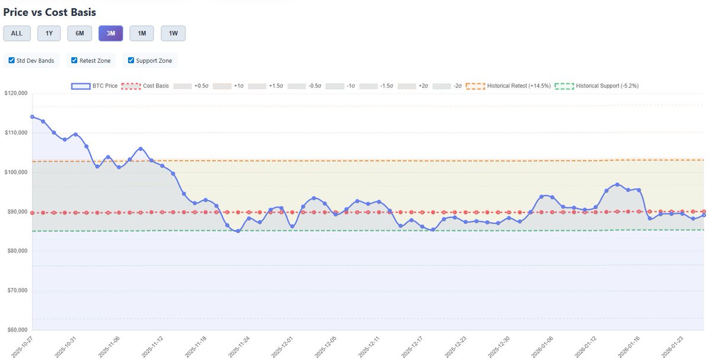The width and height of the screenshot is (709, 364).
Task: Toggle the +2σ band legend item
Action: 414,86
